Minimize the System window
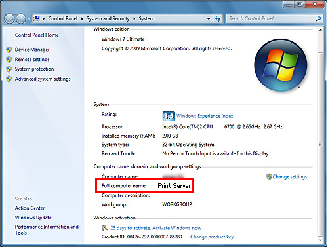Viewport: 328px width, 247px height. coord(289,5)
